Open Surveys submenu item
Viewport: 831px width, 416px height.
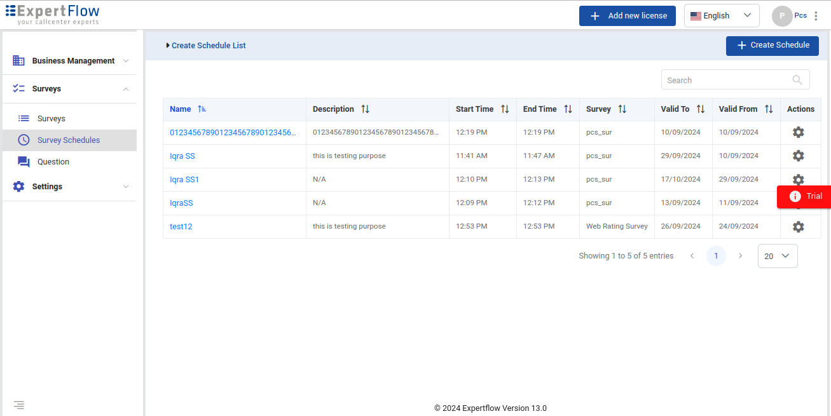[51, 119]
